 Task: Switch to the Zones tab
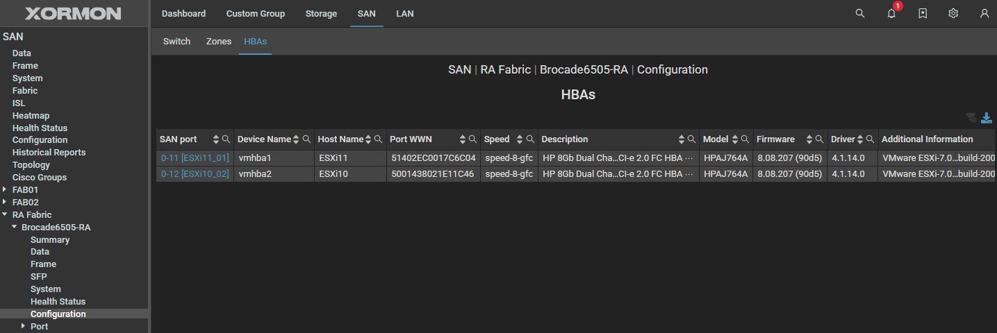[219, 42]
